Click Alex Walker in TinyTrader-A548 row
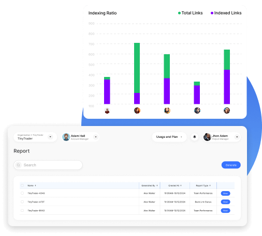 pos(149,193)
